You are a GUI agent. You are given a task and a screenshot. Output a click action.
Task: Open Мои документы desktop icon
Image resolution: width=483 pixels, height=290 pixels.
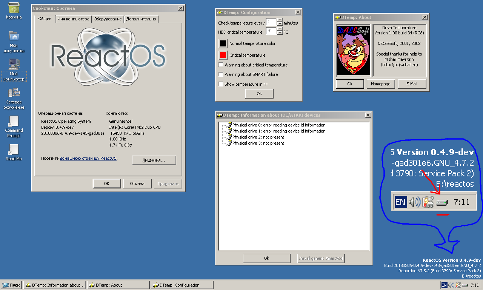[x=14, y=37]
